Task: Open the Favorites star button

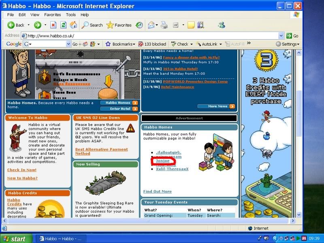Action: [x=118, y=25]
